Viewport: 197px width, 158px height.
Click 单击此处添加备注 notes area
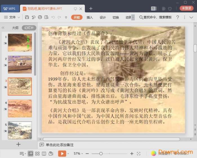pos(60,145)
